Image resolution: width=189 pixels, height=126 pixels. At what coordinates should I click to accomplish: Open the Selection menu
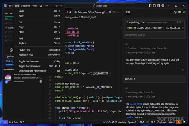point(26,6)
